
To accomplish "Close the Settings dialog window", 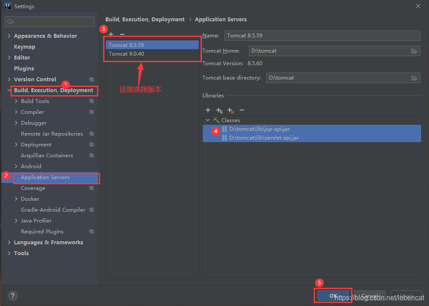I will click(x=418, y=6).
